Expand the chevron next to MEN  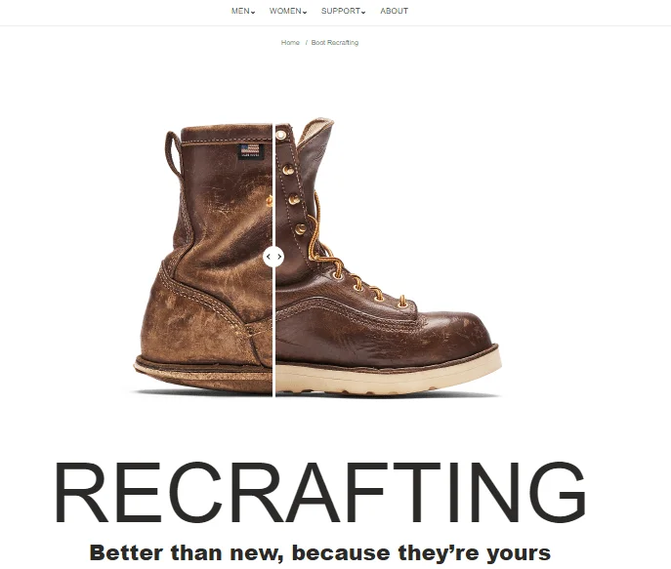pyautogui.click(x=253, y=13)
